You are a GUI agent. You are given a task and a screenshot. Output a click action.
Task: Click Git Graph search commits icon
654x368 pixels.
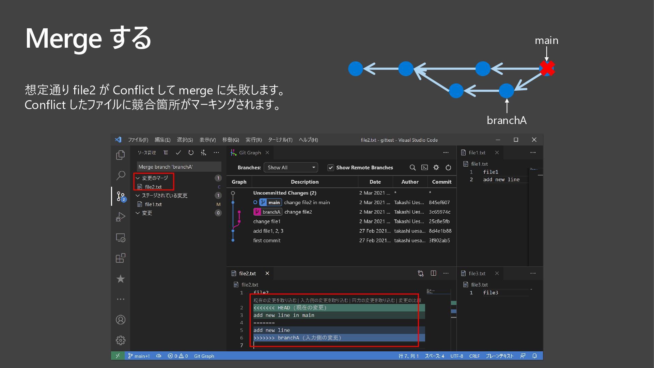point(412,167)
